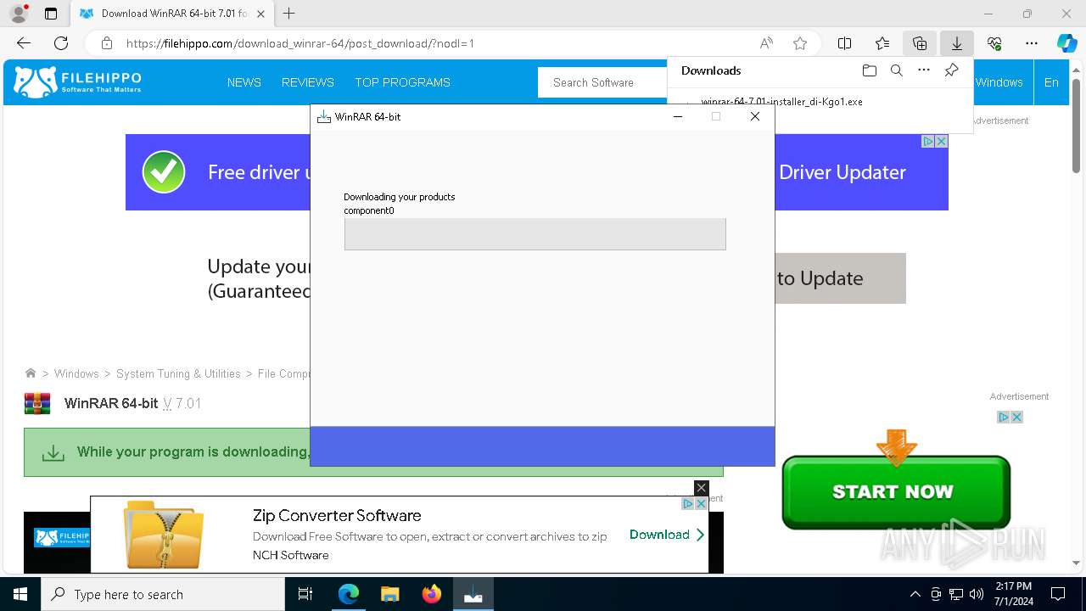Image resolution: width=1086 pixels, height=611 pixels.
Task: Click the WinRAR 64-bit title
Action: tap(111, 403)
